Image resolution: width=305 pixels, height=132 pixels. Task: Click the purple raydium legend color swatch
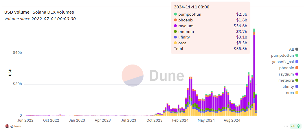point(297,74)
